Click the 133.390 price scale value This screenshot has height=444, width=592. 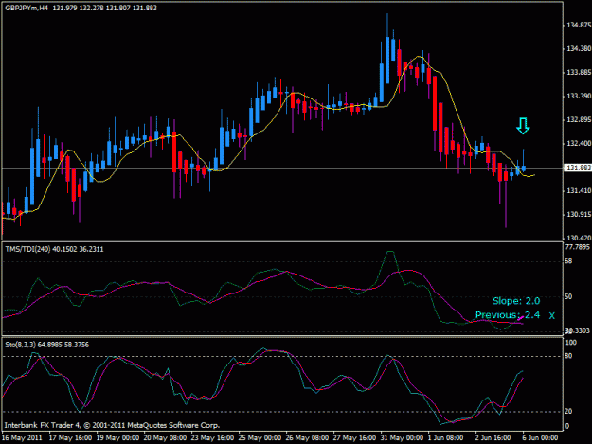[x=579, y=97]
